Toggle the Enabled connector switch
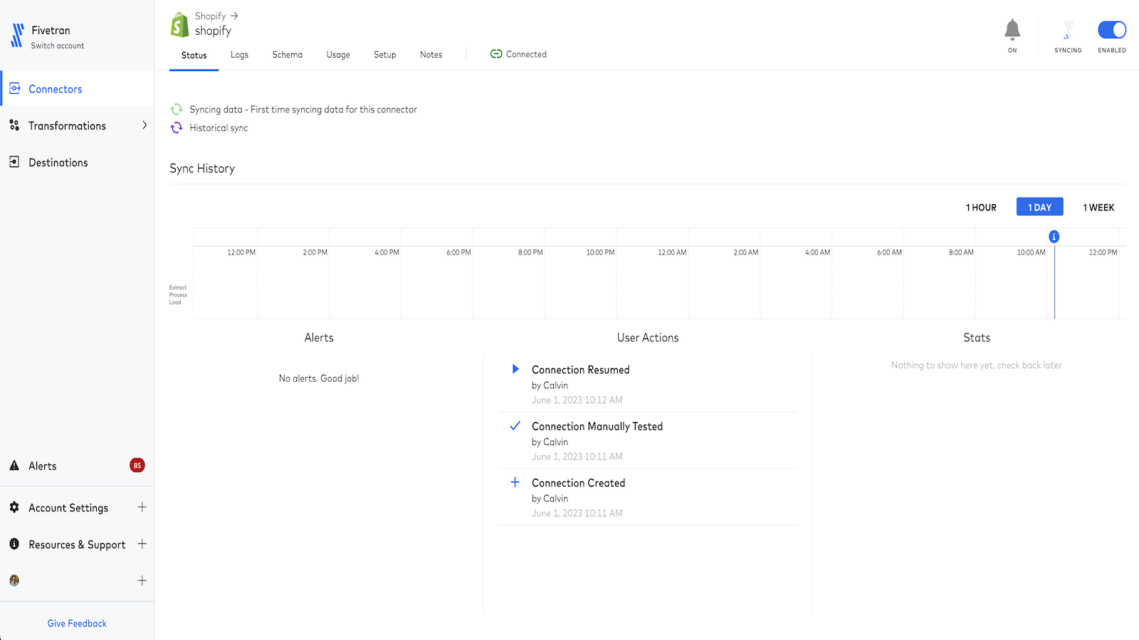This screenshot has height=640, width=1139. 1112,30
